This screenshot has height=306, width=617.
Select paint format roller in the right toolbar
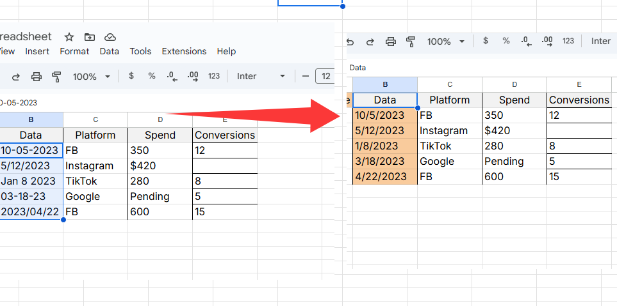tap(411, 42)
